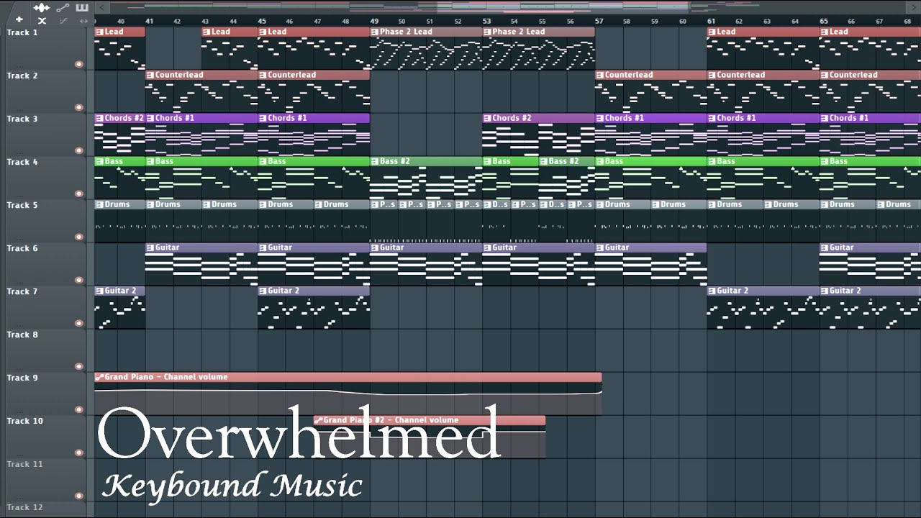Select the Bass clip starting at bar 61
Screen dimensions: 921x518
point(763,178)
